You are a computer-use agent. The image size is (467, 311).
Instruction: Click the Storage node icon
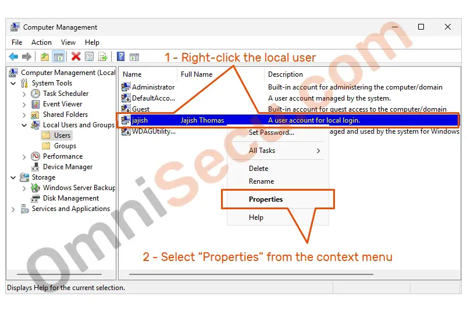coord(24,177)
